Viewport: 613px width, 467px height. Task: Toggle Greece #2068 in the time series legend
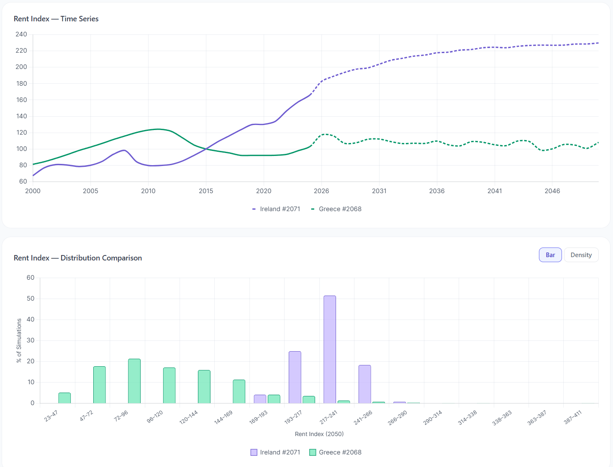[336, 209]
